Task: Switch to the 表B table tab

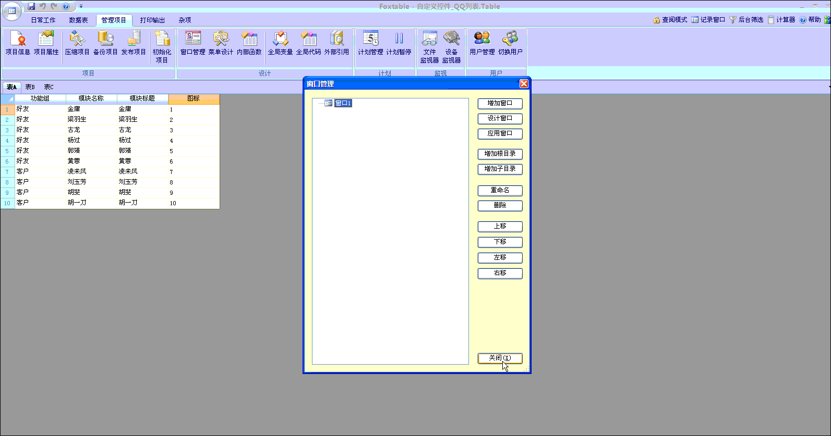Action: tap(30, 87)
